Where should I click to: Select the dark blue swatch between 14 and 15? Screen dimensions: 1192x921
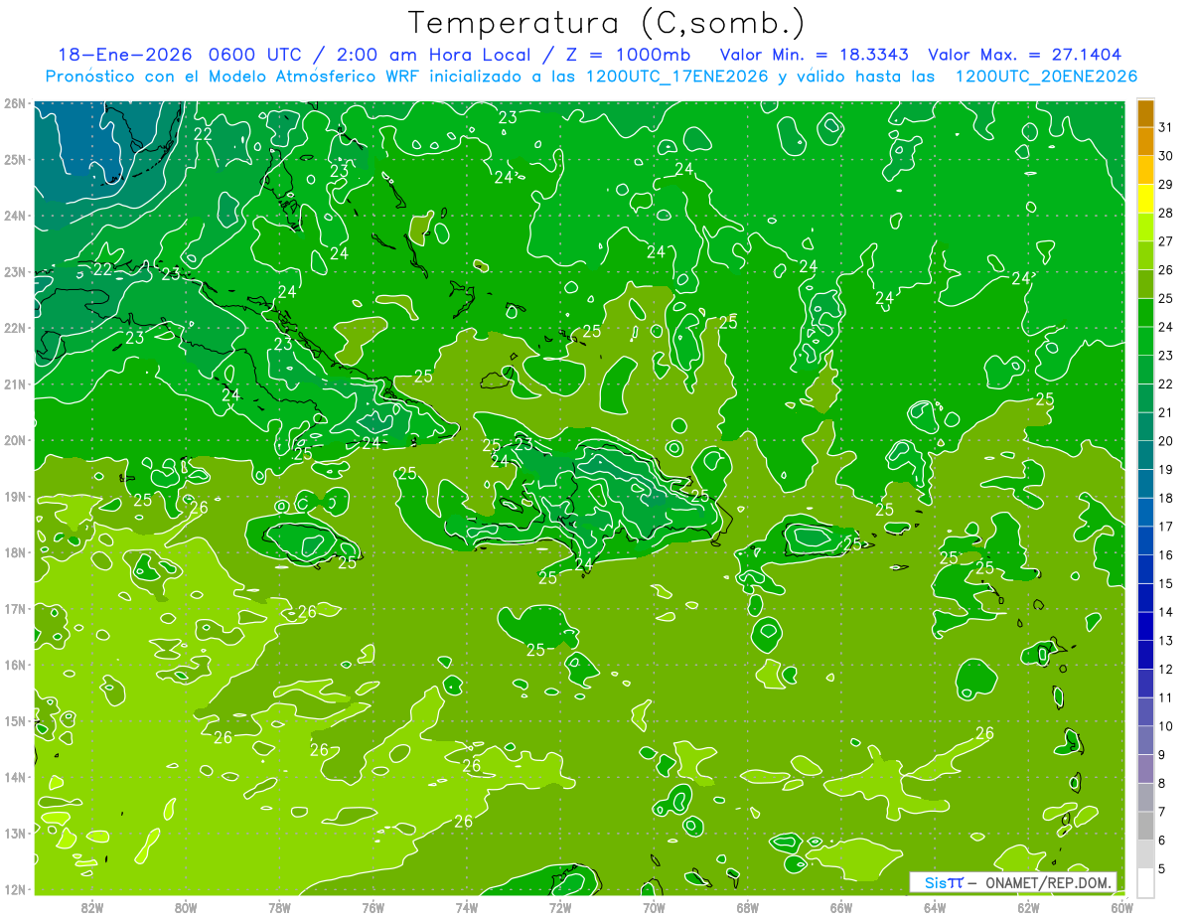(1145, 598)
